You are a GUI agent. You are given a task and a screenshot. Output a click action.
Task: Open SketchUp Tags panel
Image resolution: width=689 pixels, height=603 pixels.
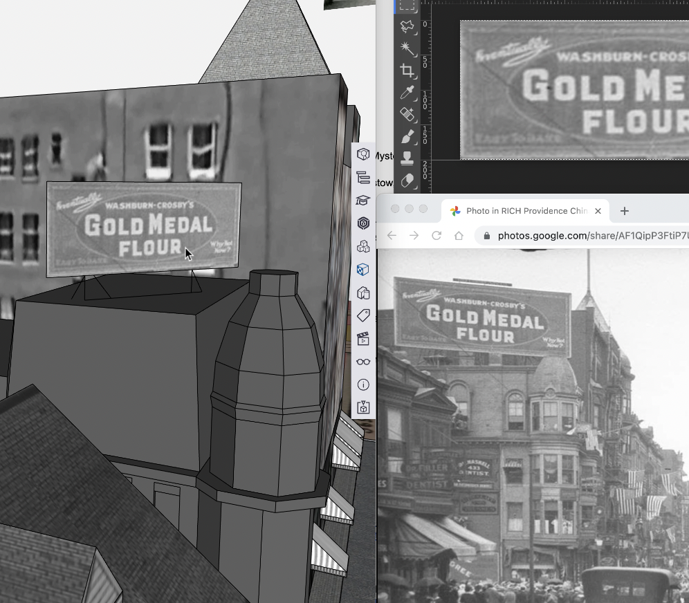click(363, 315)
